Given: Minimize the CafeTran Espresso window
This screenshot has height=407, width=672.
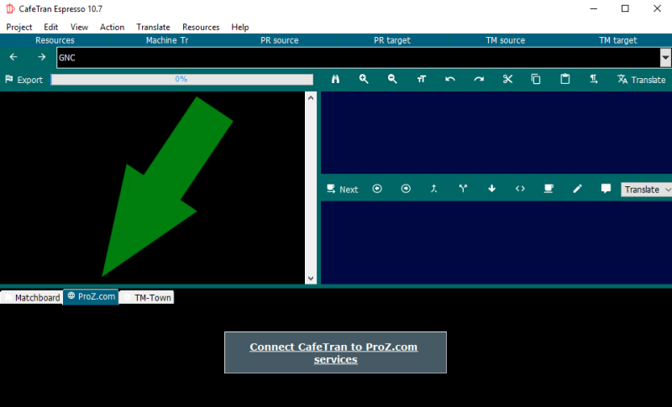Looking at the screenshot, I should [x=594, y=8].
